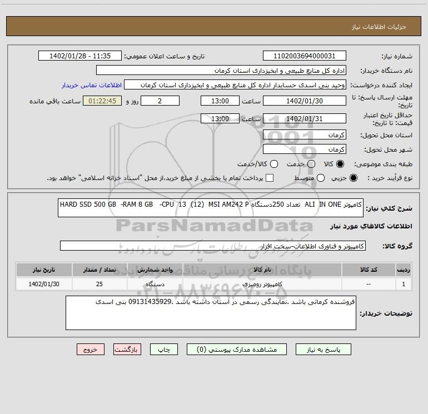
Task: Click the general need description text box
Action: [x=211, y=208]
